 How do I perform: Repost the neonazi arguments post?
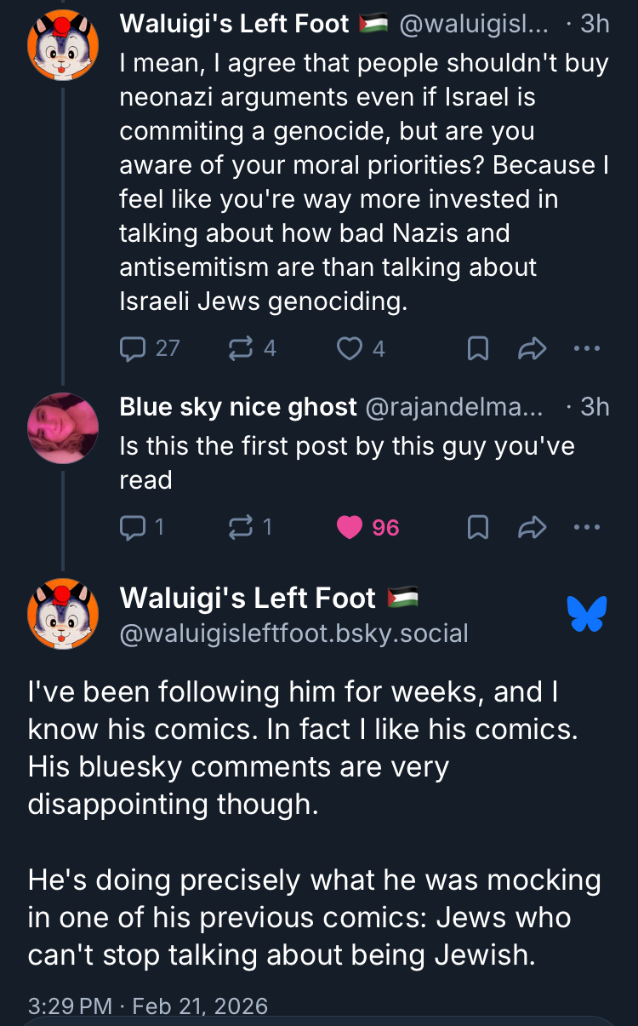[x=241, y=347]
